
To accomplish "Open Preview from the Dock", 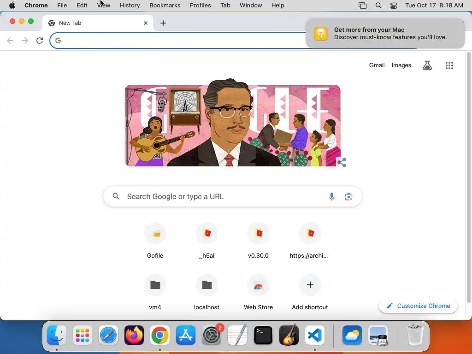I will pyautogui.click(x=378, y=335).
